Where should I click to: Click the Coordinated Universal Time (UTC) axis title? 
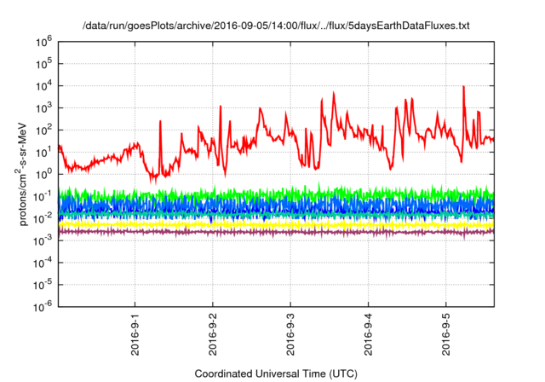276,374
